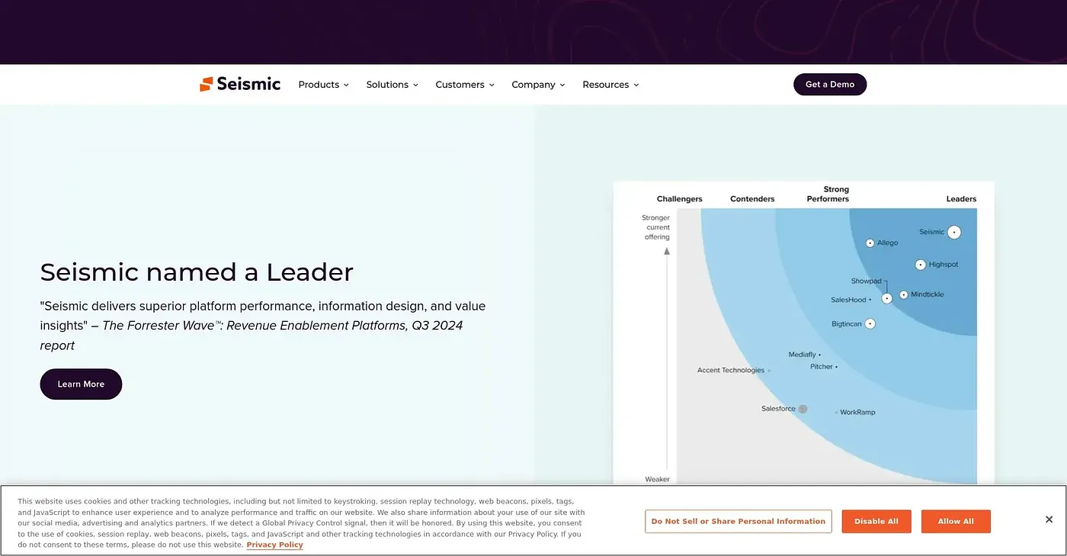Click the 'Stronger current offering' axis label

(x=657, y=227)
